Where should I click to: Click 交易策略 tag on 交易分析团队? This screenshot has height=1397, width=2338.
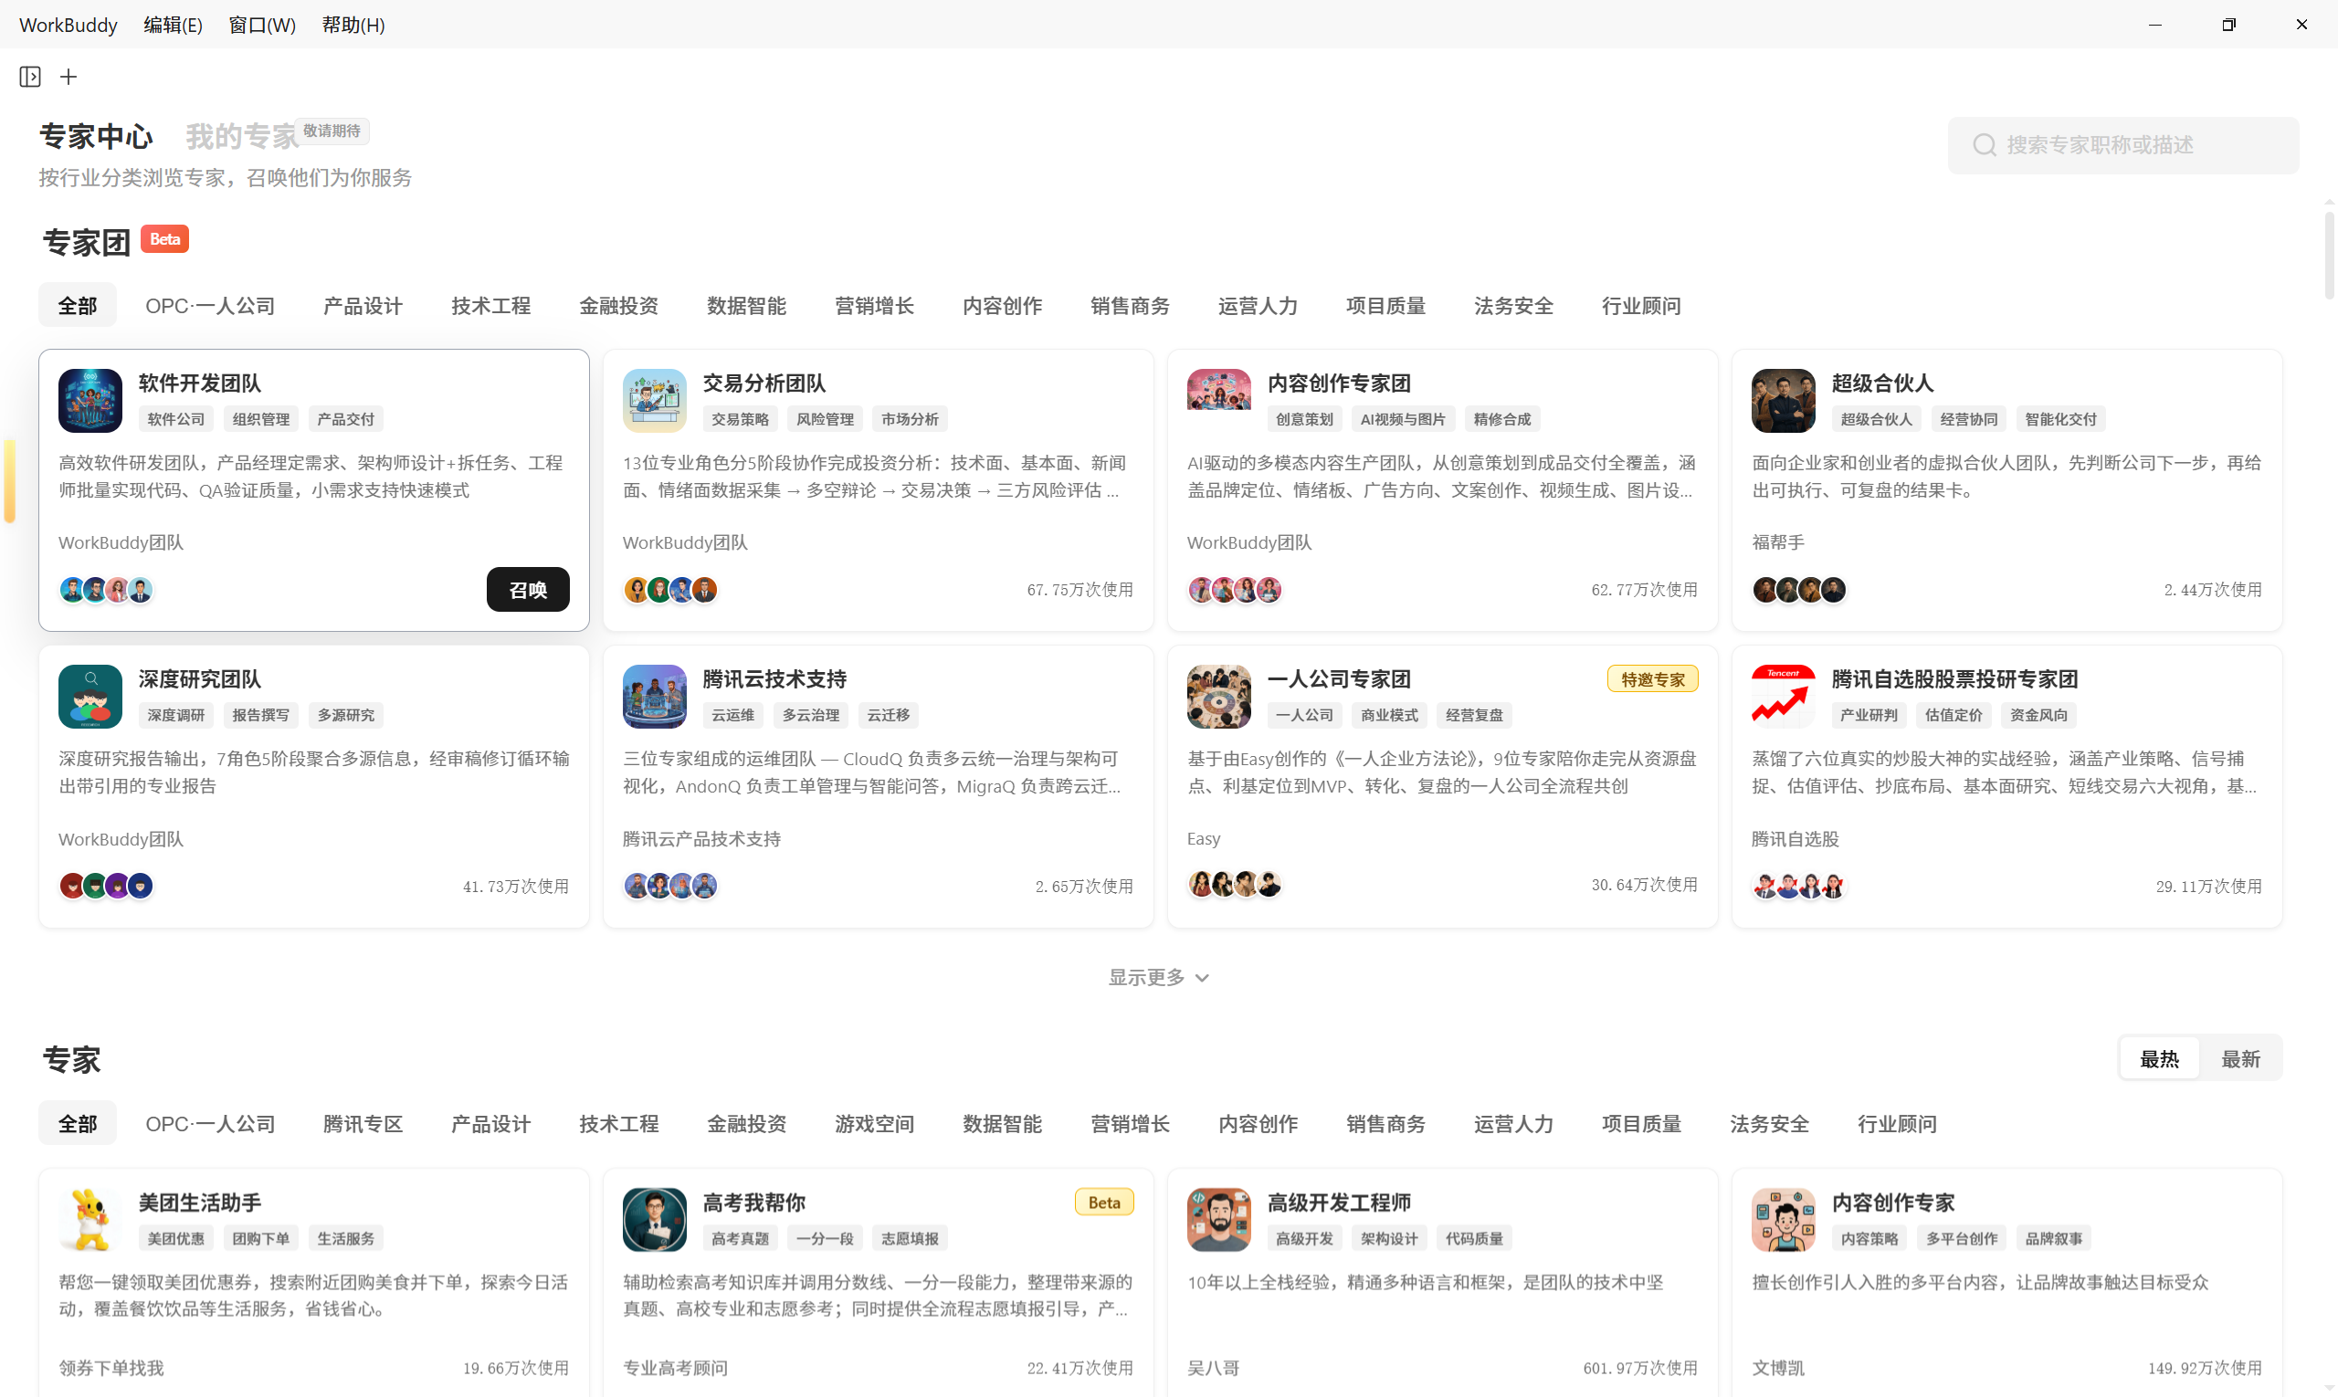click(x=740, y=420)
